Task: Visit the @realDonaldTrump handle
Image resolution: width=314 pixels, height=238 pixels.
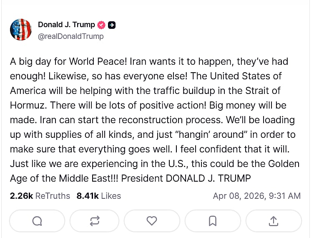Action: tap(70, 36)
